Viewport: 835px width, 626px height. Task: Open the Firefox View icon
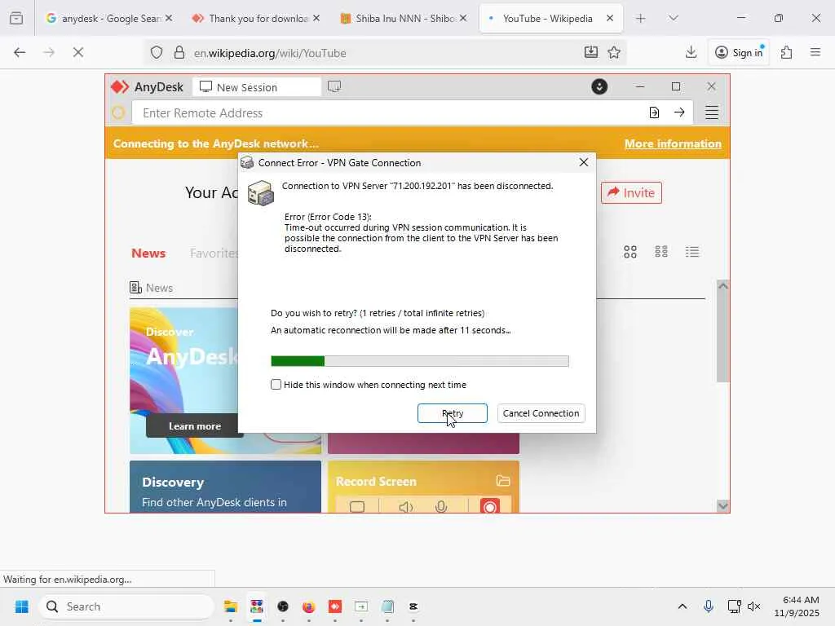click(x=16, y=18)
